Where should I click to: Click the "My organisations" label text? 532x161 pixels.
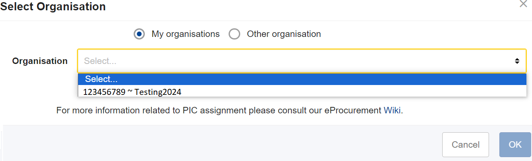[x=186, y=34]
